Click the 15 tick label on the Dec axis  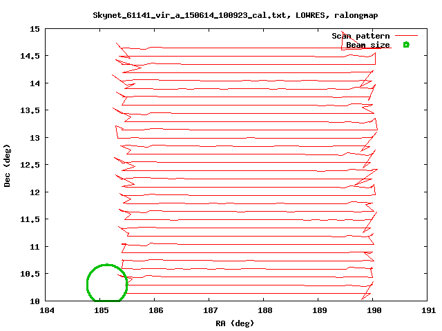[x=35, y=29]
